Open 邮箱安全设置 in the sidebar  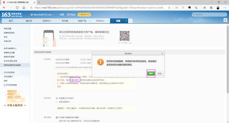point(9,53)
